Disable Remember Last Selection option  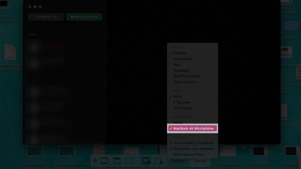(193, 149)
